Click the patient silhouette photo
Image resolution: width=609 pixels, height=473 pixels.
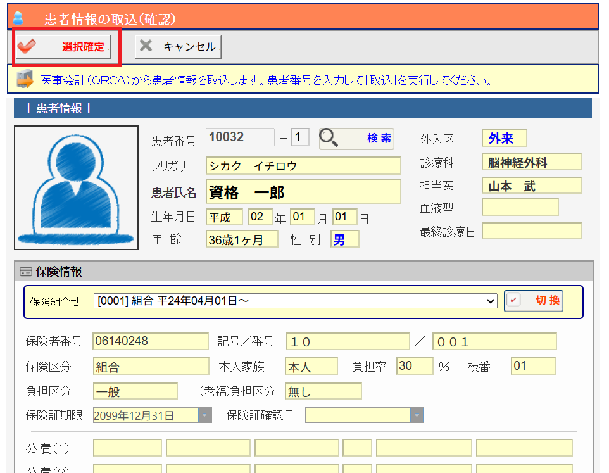pyautogui.click(x=76, y=187)
